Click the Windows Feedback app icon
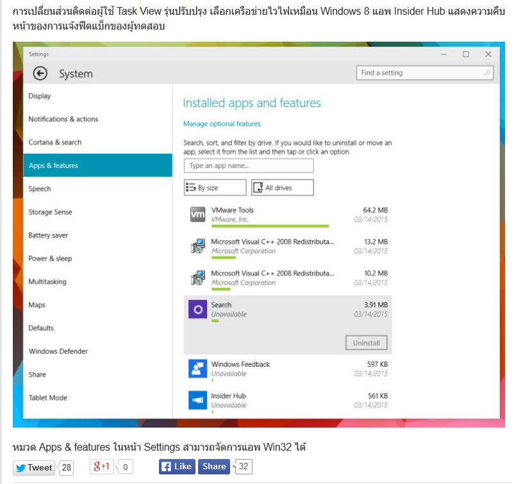This screenshot has height=484, width=523. coord(197,369)
